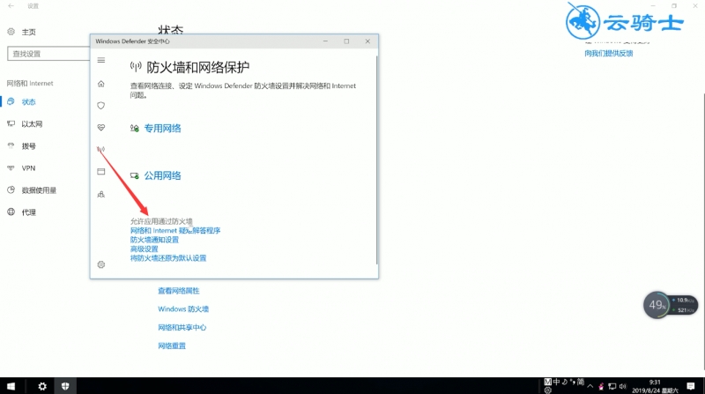Open App & browser control sidebar icon
The width and height of the screenshot is (705, 394).
click(101, 171)
